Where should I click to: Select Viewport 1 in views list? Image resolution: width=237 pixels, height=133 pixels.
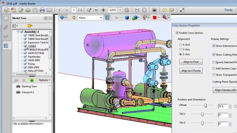tap(28, 92)
